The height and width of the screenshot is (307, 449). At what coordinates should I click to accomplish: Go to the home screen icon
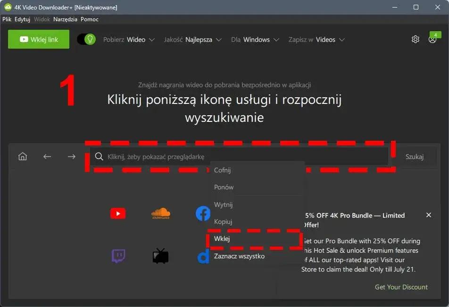click(x=22, y=156)
